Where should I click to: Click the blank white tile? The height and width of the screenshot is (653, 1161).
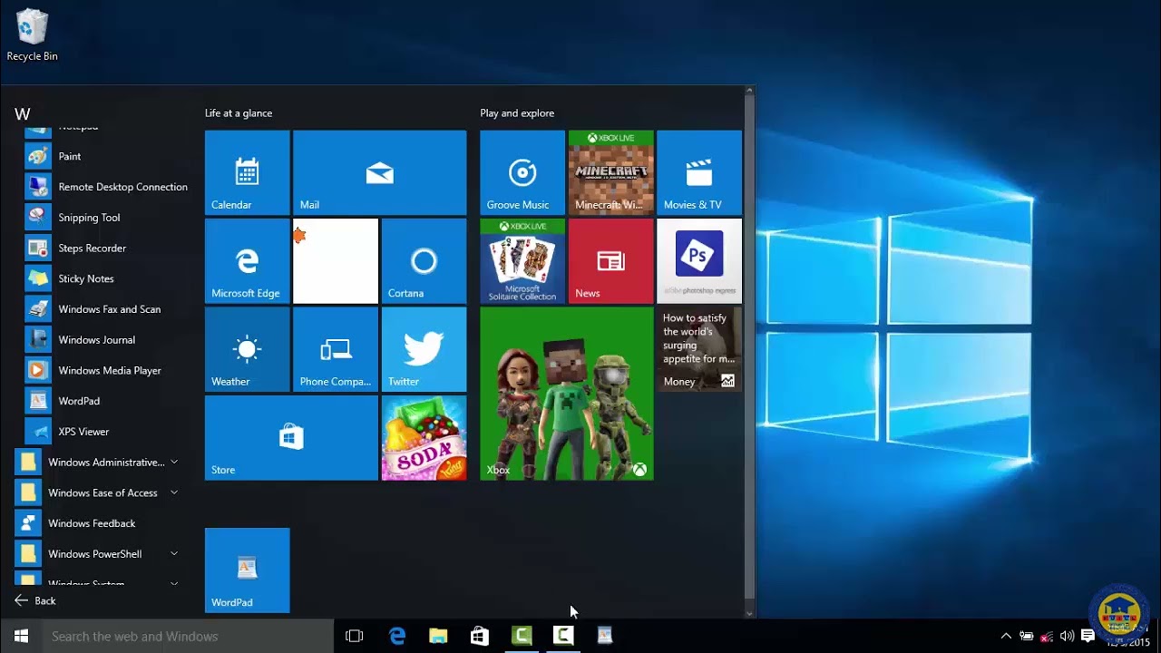pos(336,261)
